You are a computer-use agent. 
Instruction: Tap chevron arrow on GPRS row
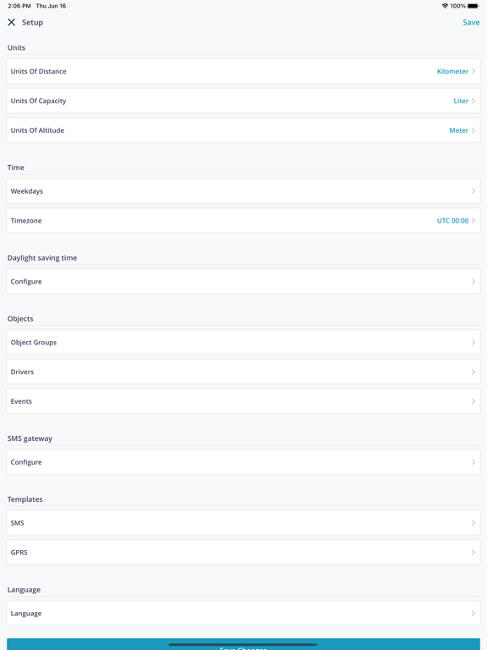click(x=473, y=553)
